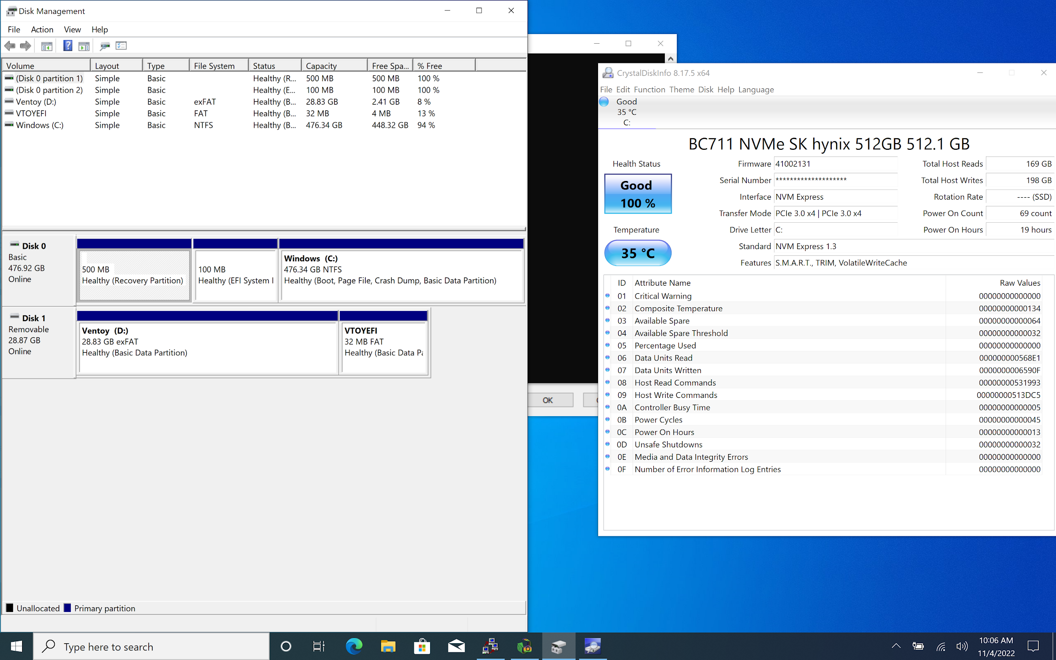
Task: Open the Action menu in Disk Management
Action: 42,30
